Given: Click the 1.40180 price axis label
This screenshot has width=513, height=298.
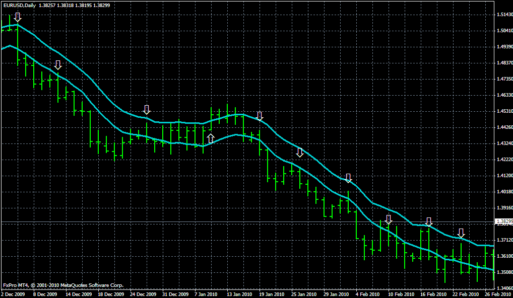Looking at the screenshot, I should 504,191.
